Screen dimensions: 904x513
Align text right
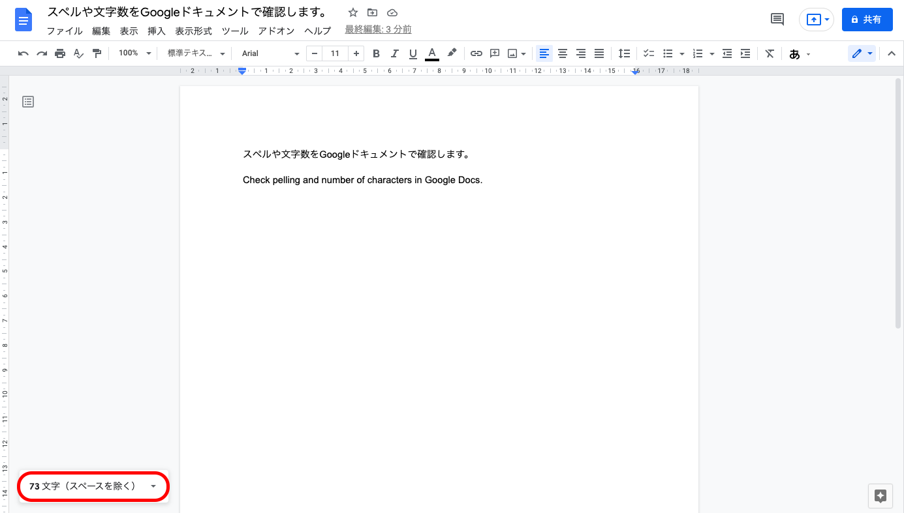click(x=581, y=53)
